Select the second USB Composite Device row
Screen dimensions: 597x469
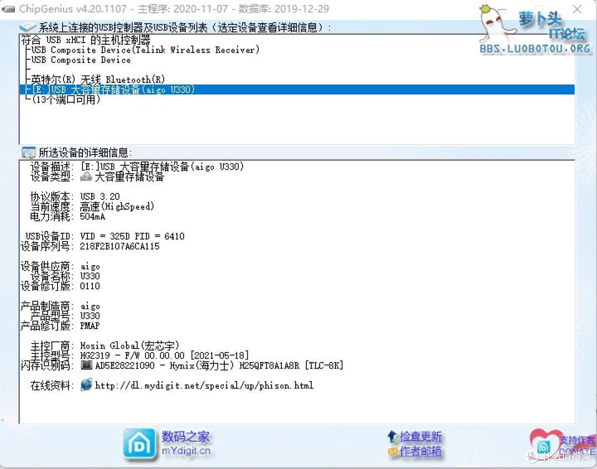81,60
